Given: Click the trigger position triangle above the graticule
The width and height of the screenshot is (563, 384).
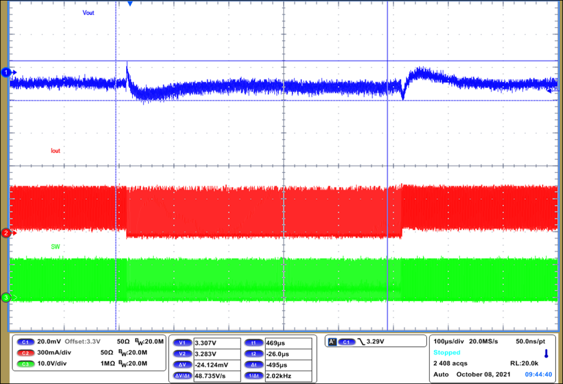Looking at the screenshot, I should click(x=129, y=5).
